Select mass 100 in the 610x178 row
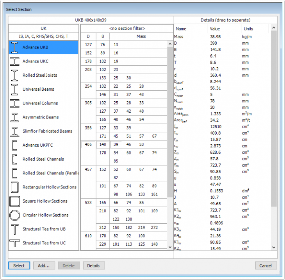285x280 pixels. click(142, 236)
